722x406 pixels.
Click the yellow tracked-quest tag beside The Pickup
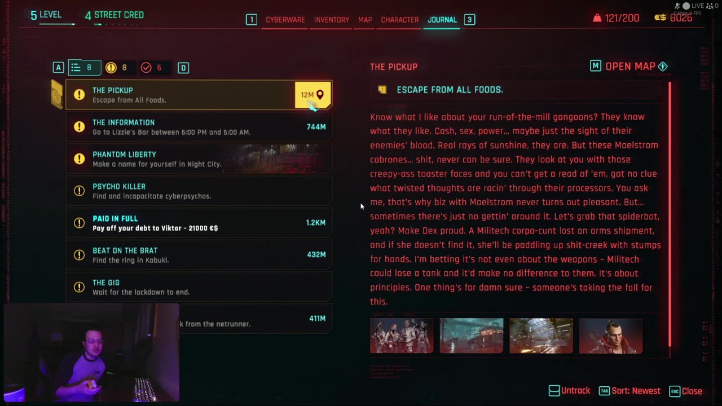coord(56,95)
